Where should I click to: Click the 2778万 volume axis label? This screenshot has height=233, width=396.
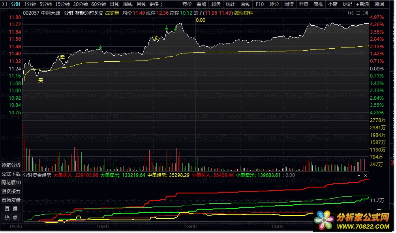pos(378,120)
